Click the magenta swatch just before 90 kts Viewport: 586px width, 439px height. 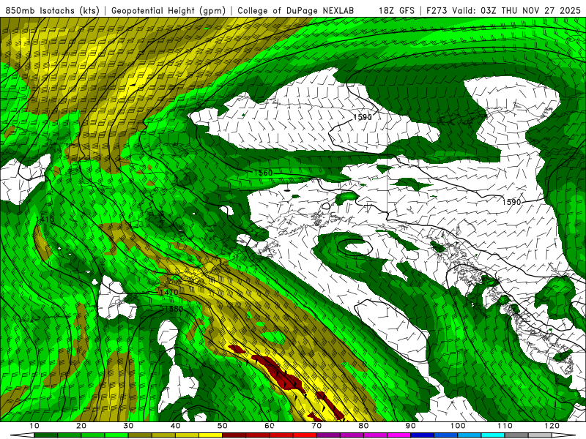coord(398,435)
